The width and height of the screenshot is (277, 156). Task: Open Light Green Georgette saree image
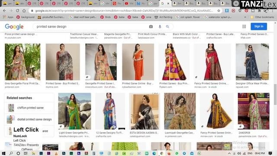click(74, 111)
